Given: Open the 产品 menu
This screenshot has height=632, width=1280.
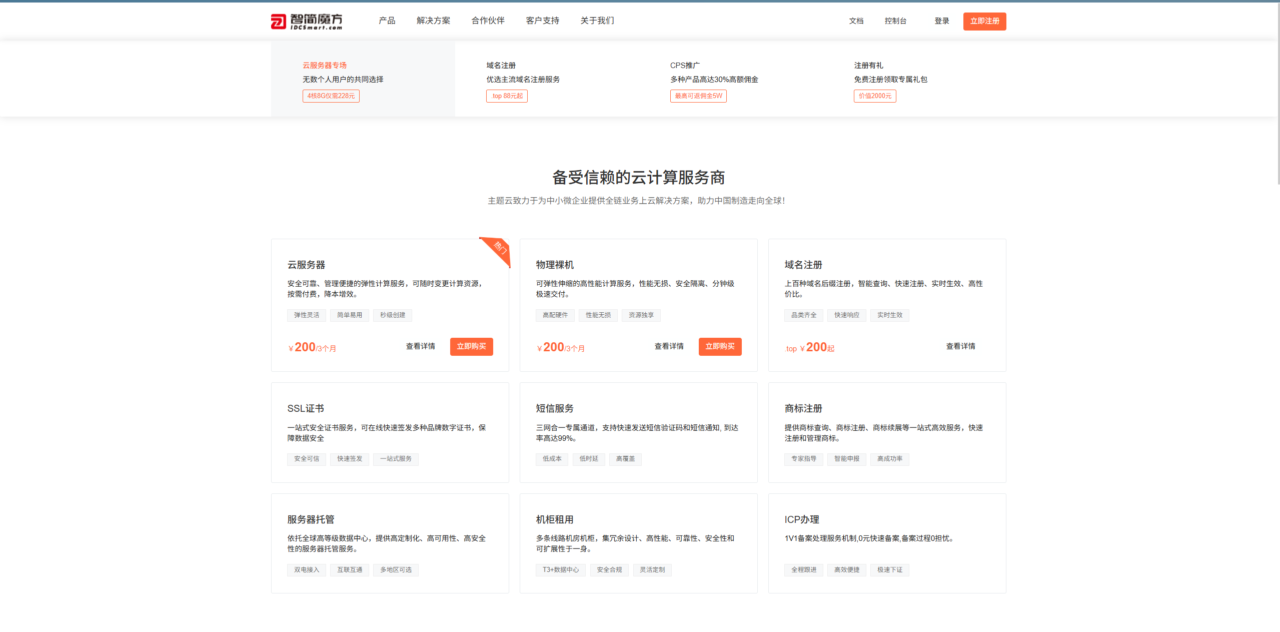Looking at the screenshot, I should tap(387, 21).
